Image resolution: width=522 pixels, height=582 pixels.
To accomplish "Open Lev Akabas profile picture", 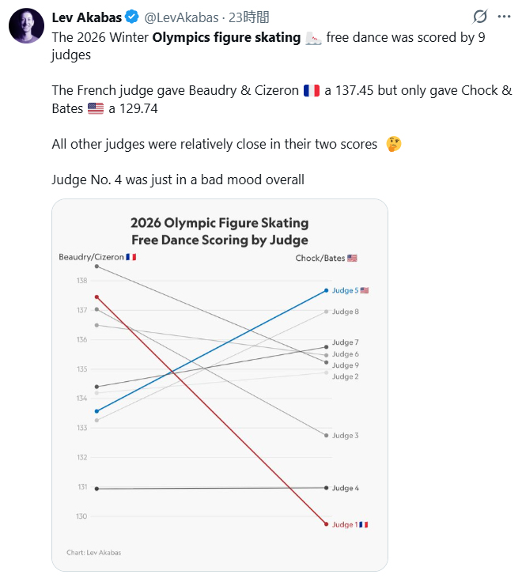I will [26, 25].
